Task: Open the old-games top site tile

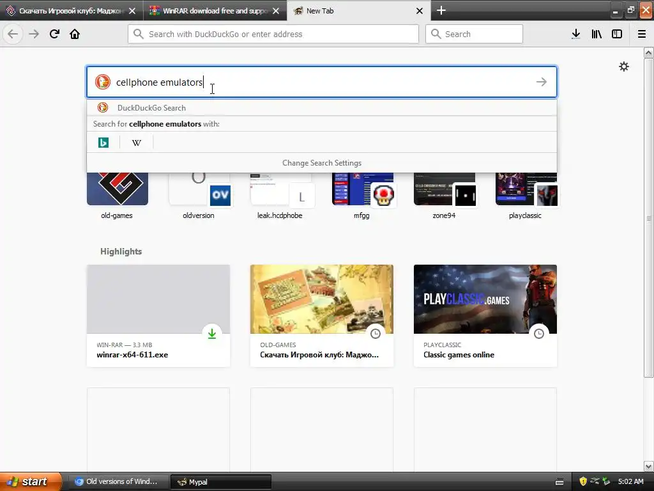Action: point(118,196)
